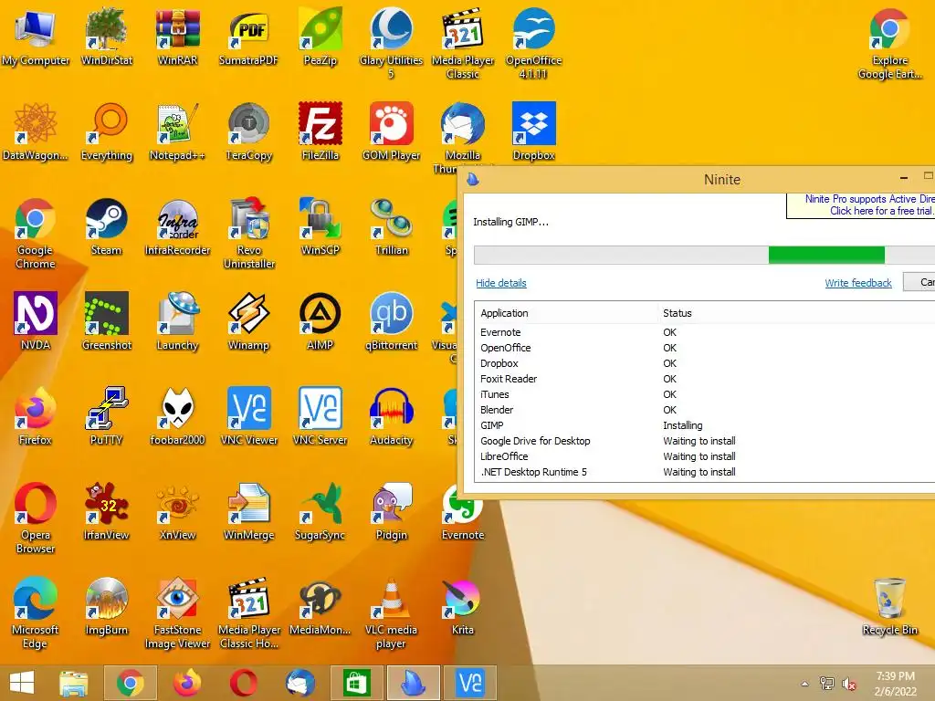Image resolution: width=935 pixels, height=701 pixels.
Task: Select the Evernote row in Ninite list
Action: click(705, 332)
